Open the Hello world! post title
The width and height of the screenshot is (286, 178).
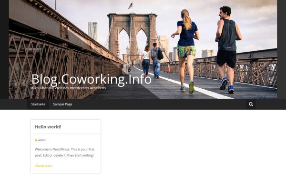pyautogui.click(x=48, y=127)
